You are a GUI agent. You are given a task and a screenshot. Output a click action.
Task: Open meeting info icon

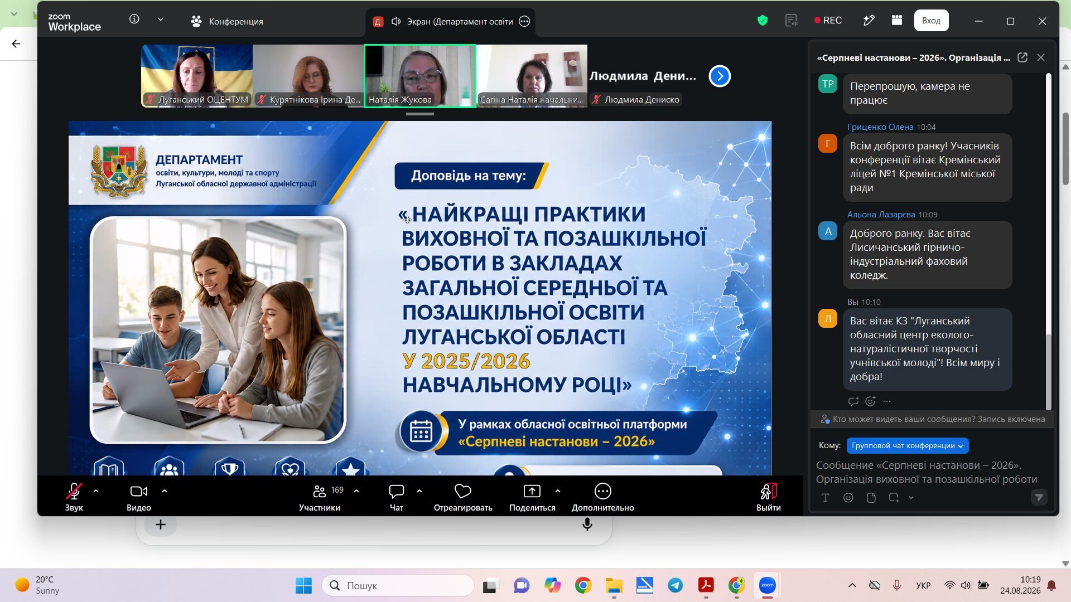click(x=134, y=20)
